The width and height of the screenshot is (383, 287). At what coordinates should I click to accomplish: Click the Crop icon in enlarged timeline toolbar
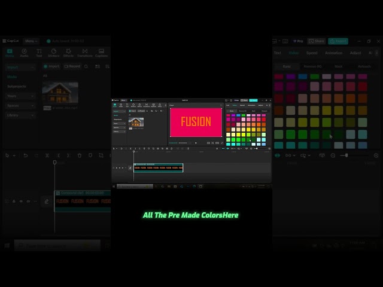click(101, 155)
